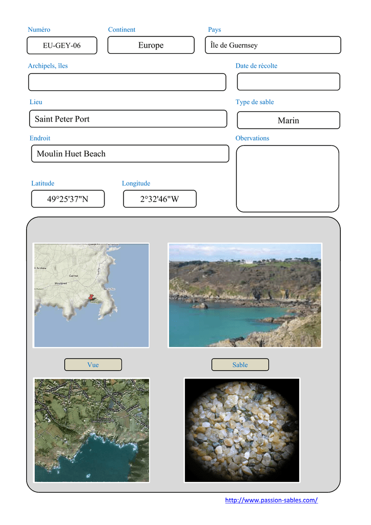Focus the empty Archipels, îles field

pos(127,82)
